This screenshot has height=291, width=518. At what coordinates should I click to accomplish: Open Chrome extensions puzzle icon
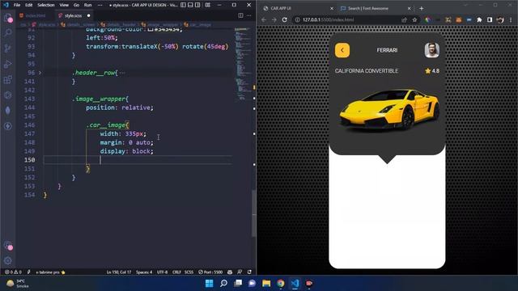[479, 19]
